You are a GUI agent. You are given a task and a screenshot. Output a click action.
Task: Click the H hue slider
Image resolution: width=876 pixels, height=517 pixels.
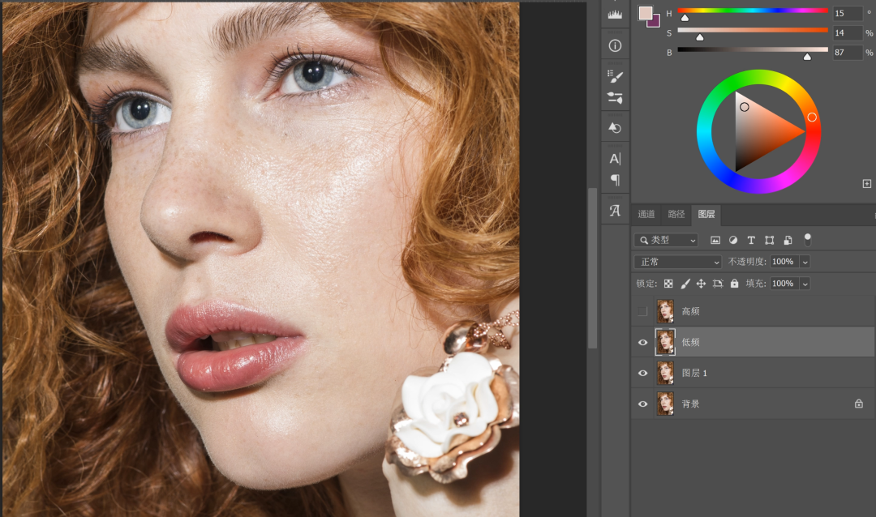pos(753,11)
